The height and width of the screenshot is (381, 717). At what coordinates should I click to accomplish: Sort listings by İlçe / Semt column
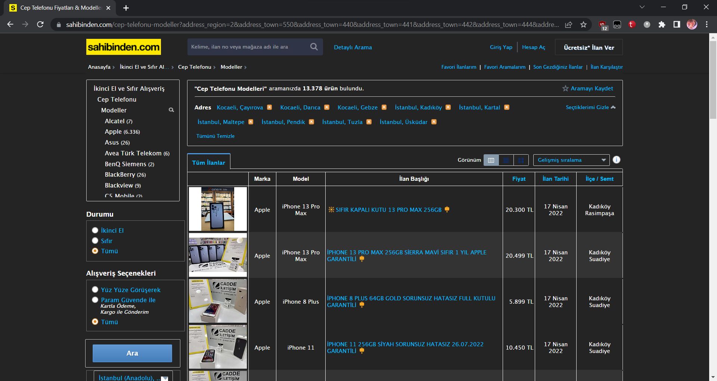click(x=599, y=179)
